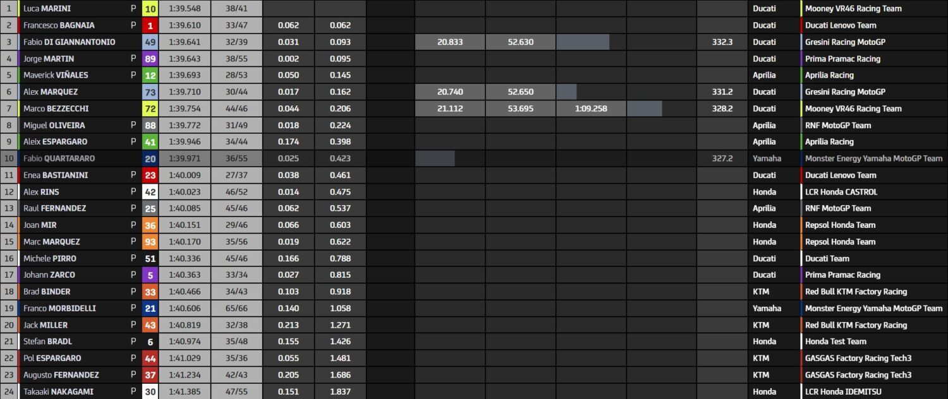Select Jorge Martin's purple 89 badge
The width and height of the screenshot is (948, 399).
[150, 59]
